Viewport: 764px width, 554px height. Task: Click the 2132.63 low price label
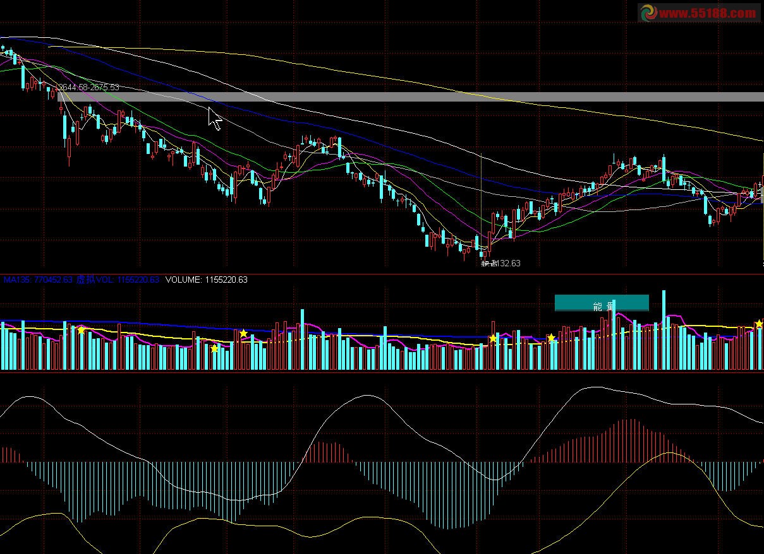point(506,263)
